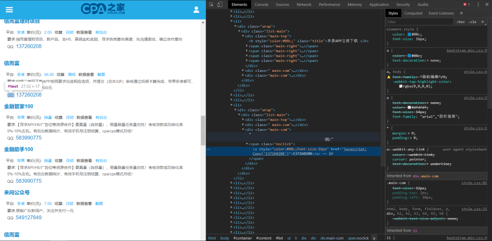Screen dimensions: 492x241
Task: Select the Computed sidebar tab
Action: 413,13
